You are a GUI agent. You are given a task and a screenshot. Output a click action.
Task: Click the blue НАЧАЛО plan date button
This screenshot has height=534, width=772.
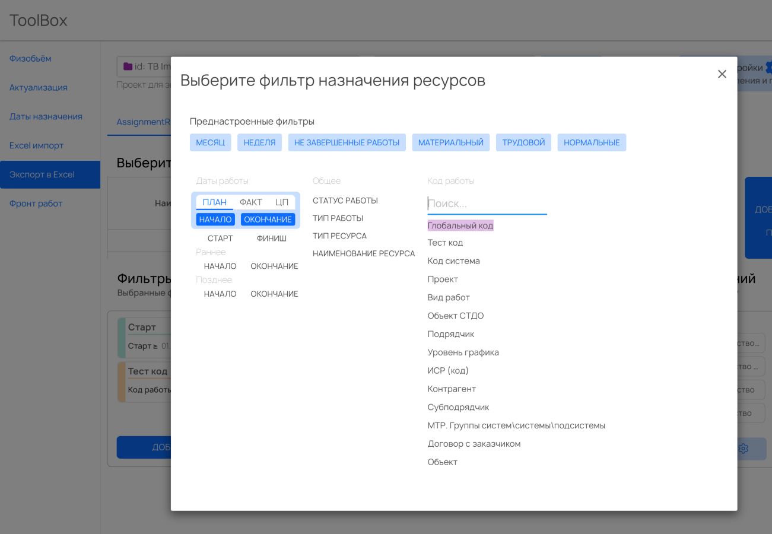point(215,220)
